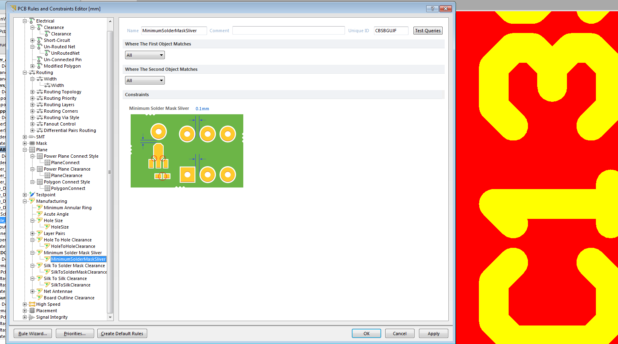Click the Test Queries button
Screen dimensions: 618x344
point(428,31)
